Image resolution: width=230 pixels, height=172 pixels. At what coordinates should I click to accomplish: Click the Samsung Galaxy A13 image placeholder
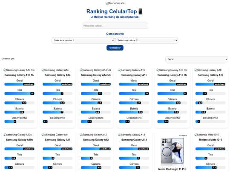tap(132, 135)
